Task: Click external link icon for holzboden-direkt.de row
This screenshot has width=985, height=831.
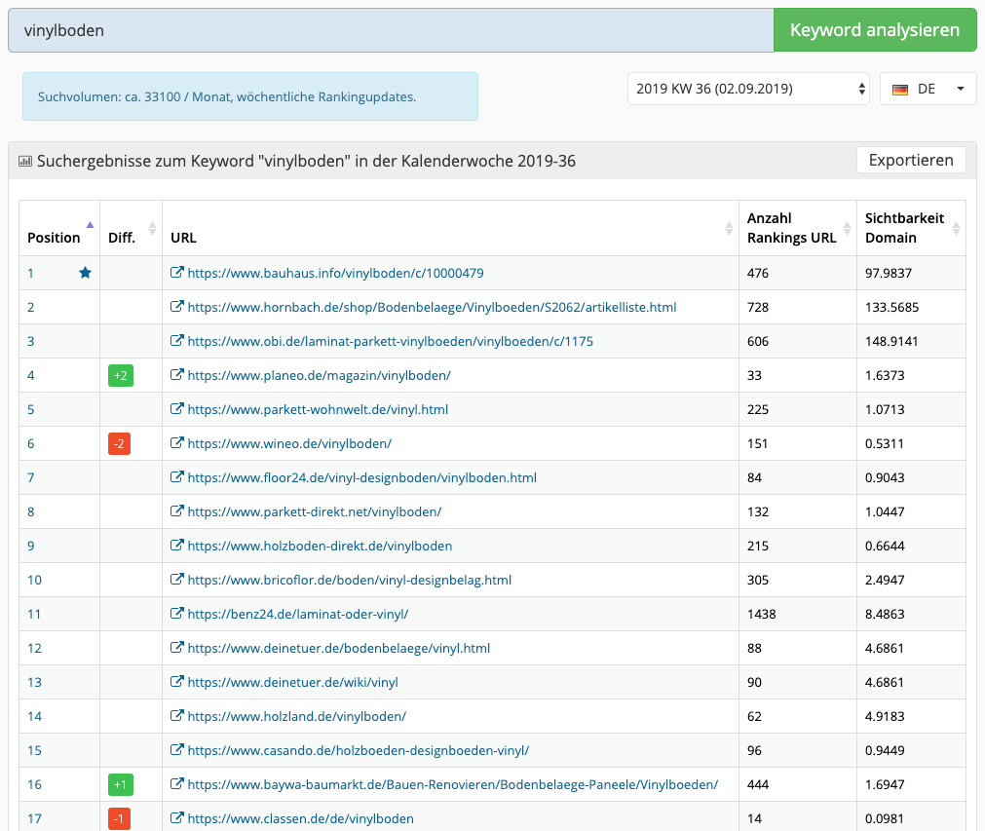Action: point(177,545)
